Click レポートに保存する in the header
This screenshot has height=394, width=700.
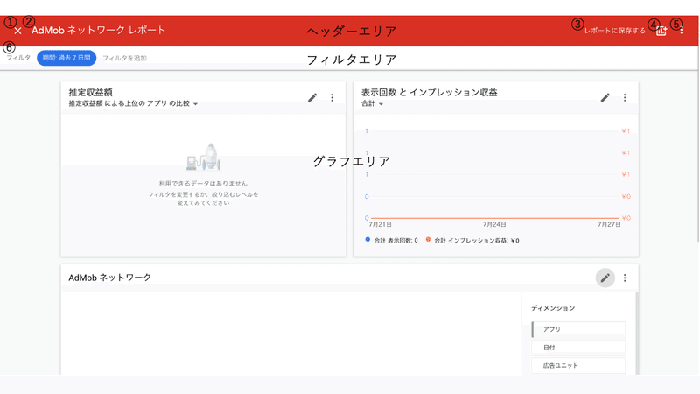[x=615, y=31]
